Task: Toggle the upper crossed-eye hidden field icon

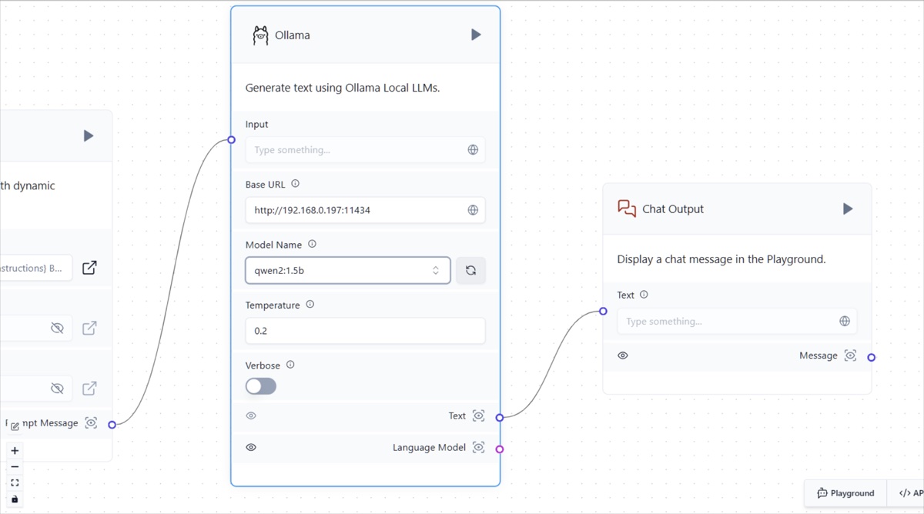Action: (57, 328)
